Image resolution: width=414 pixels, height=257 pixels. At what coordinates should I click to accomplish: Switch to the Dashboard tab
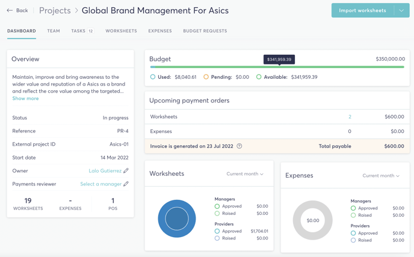22,31
